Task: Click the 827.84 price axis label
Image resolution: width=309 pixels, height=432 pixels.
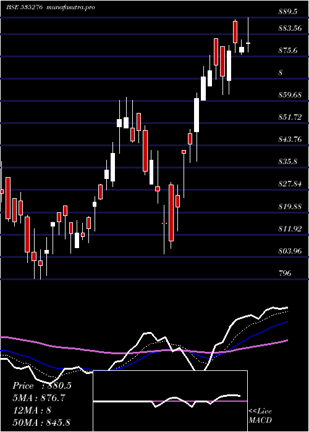Action: [x=290, y=184]
